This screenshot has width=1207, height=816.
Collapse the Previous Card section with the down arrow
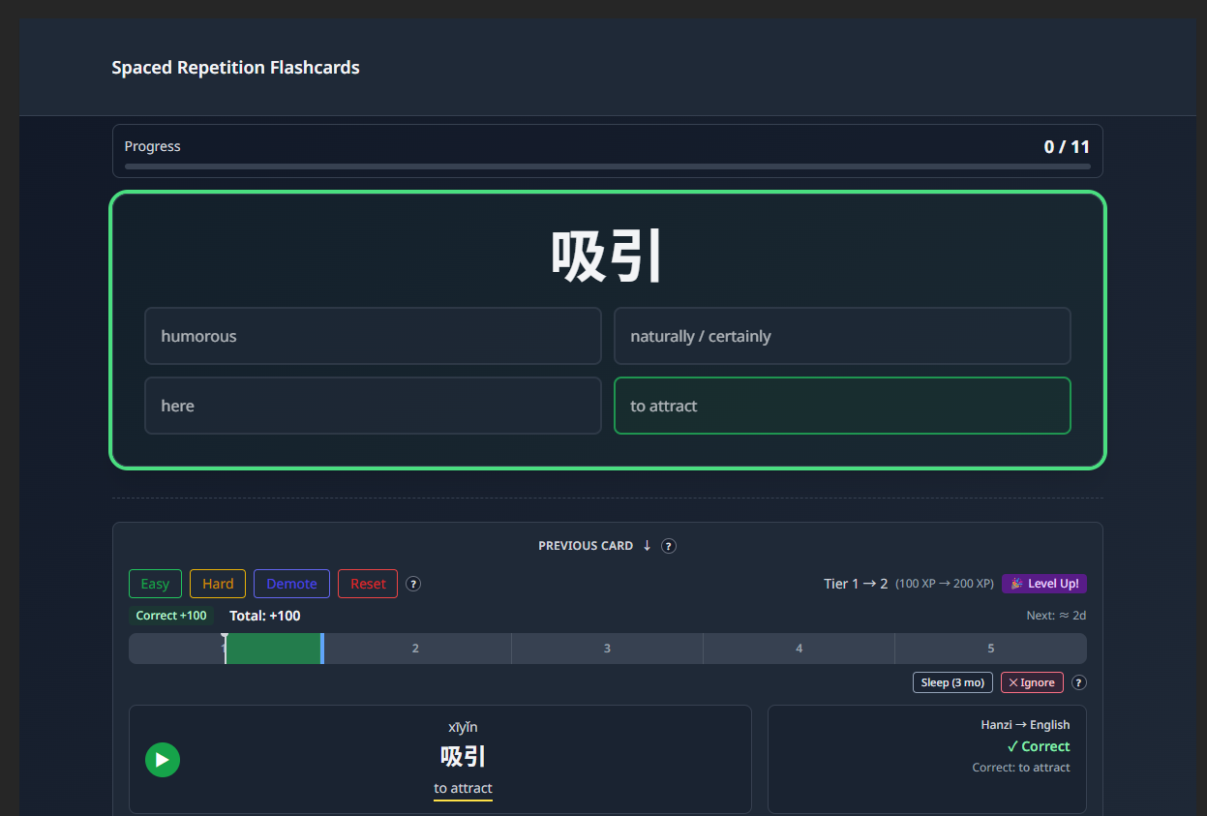point(648,545)
